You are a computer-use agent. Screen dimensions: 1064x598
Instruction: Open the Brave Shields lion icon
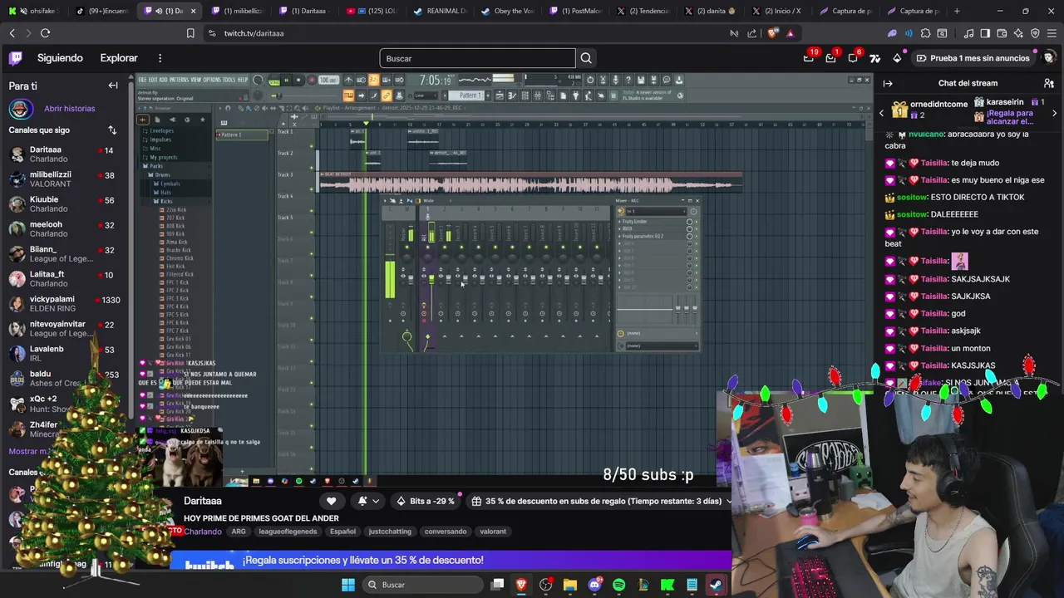[773, 33]
